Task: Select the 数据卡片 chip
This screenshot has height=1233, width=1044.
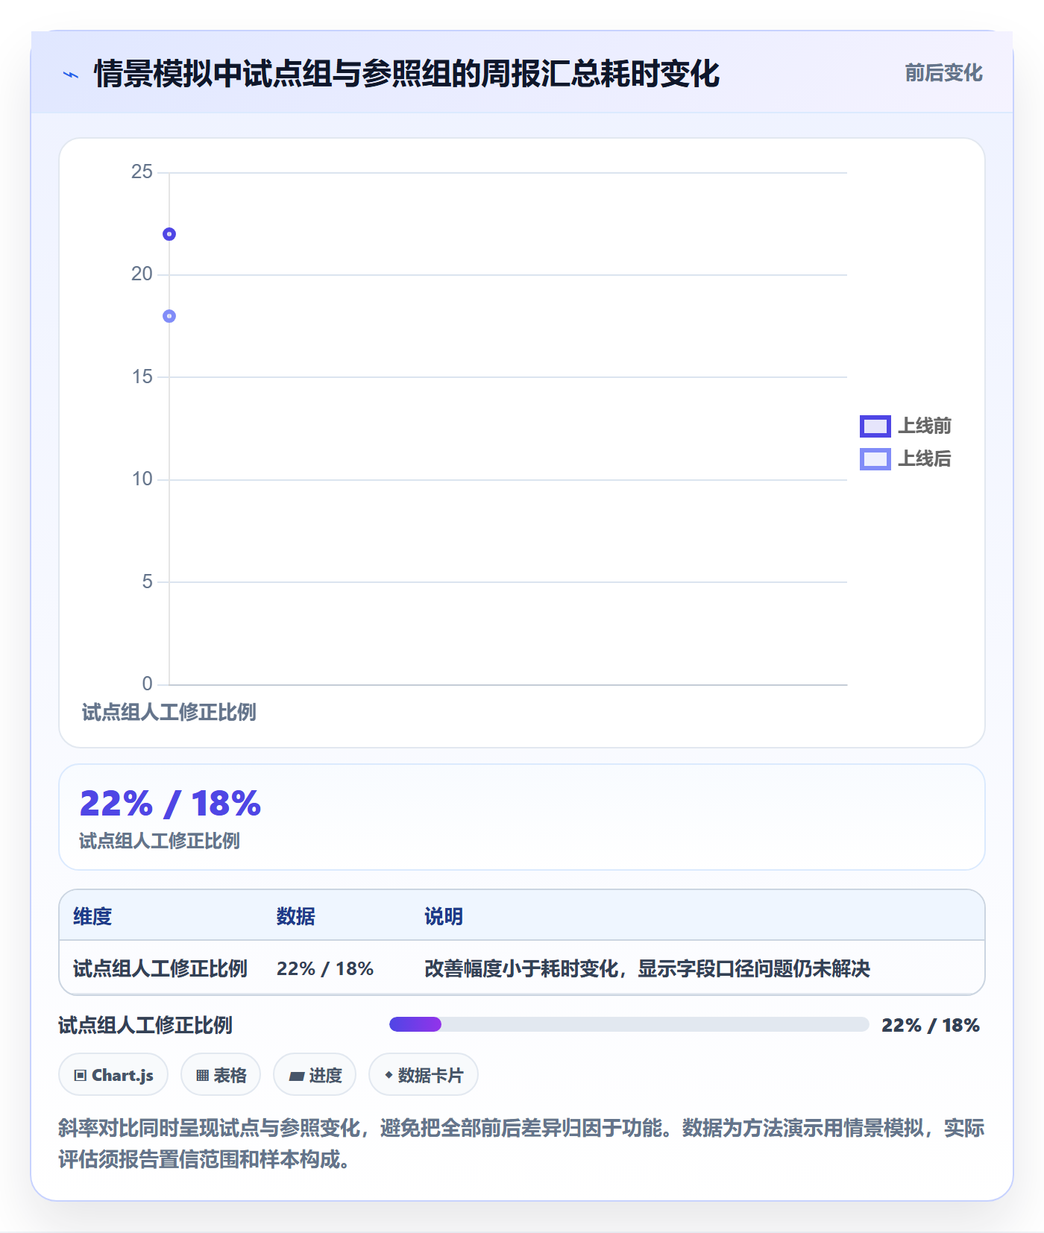Action: [424, 1075]
